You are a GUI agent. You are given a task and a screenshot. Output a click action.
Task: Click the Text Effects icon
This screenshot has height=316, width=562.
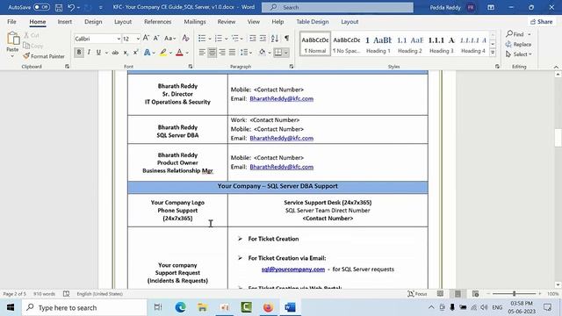(x=147, y=53)
